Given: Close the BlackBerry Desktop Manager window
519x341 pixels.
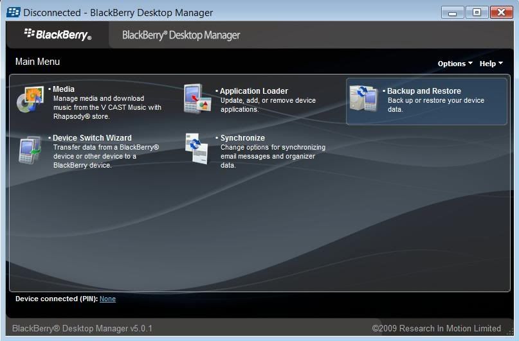Looking at the screenshot, I should (x=502, y=13).
